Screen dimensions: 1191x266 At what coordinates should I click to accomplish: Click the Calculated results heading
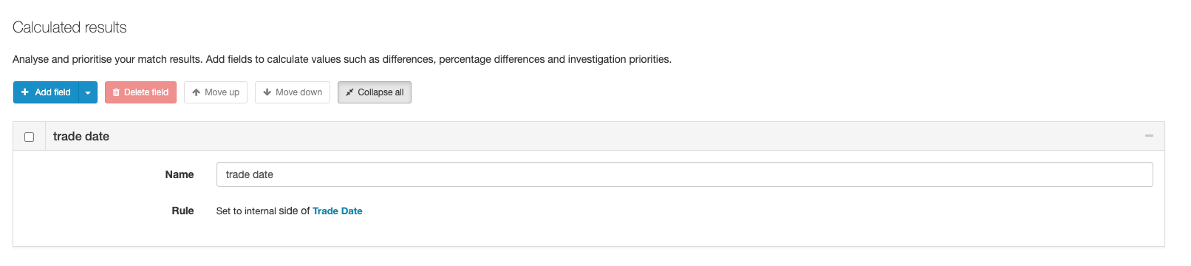(x=69, y=27)
